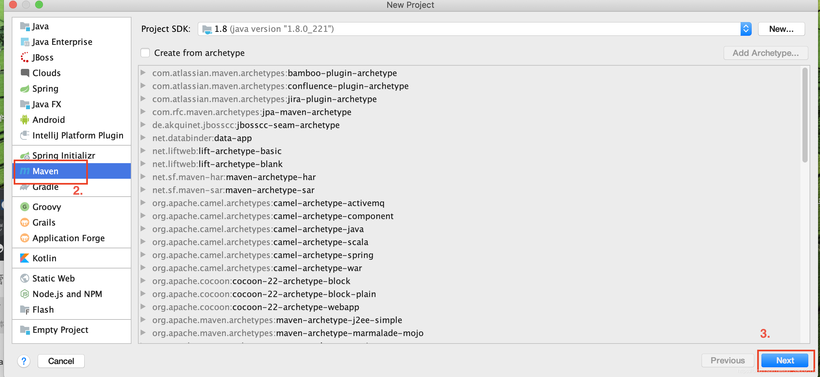Click the Clouds icon in list
Image resolution: width=820 pixels, height=377 pixels.
pyautogui.click(x=24, y=73)
